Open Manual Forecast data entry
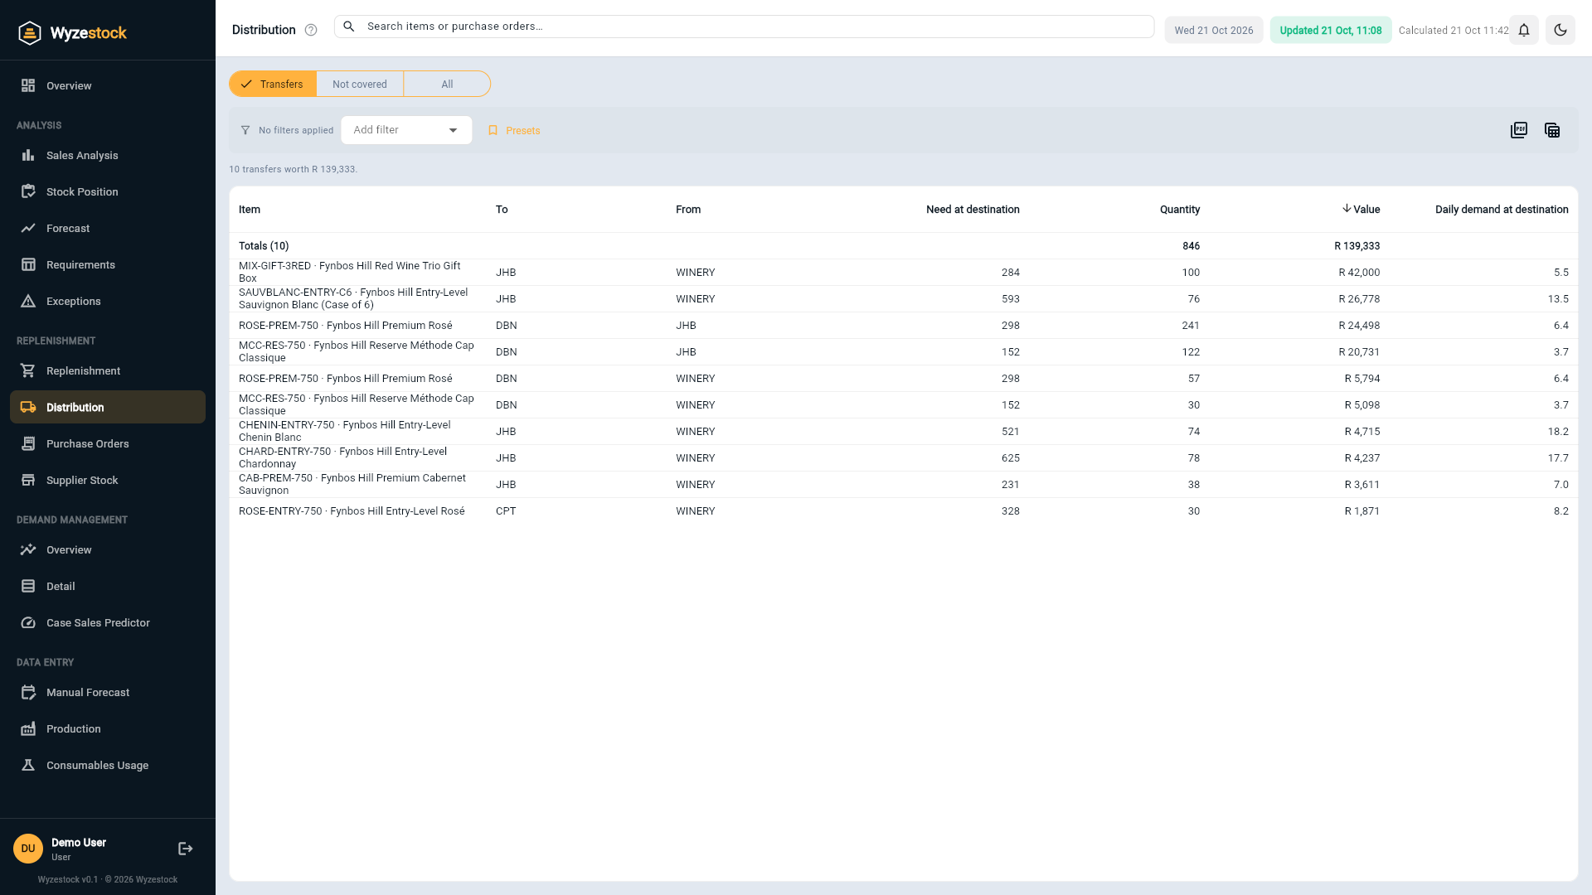Viewport: 1592px width, 895px height. [108, 692]
